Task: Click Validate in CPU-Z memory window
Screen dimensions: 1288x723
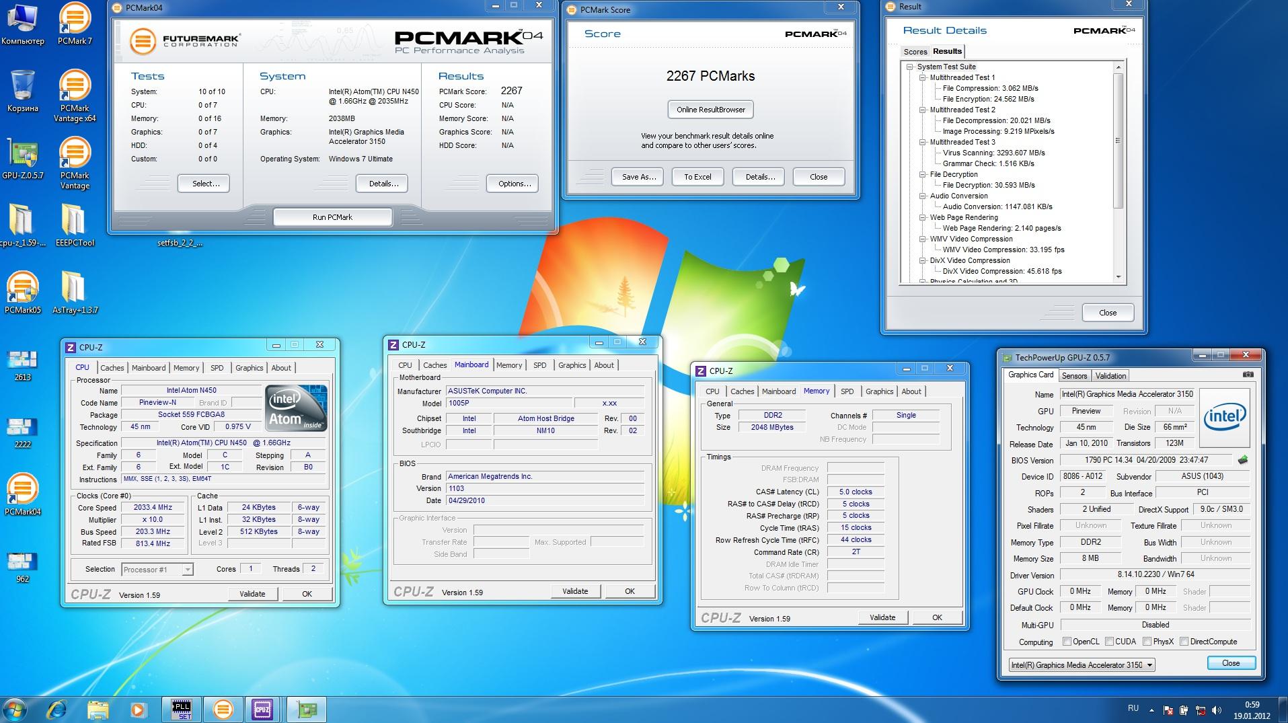Action: [x=882, y=617]
